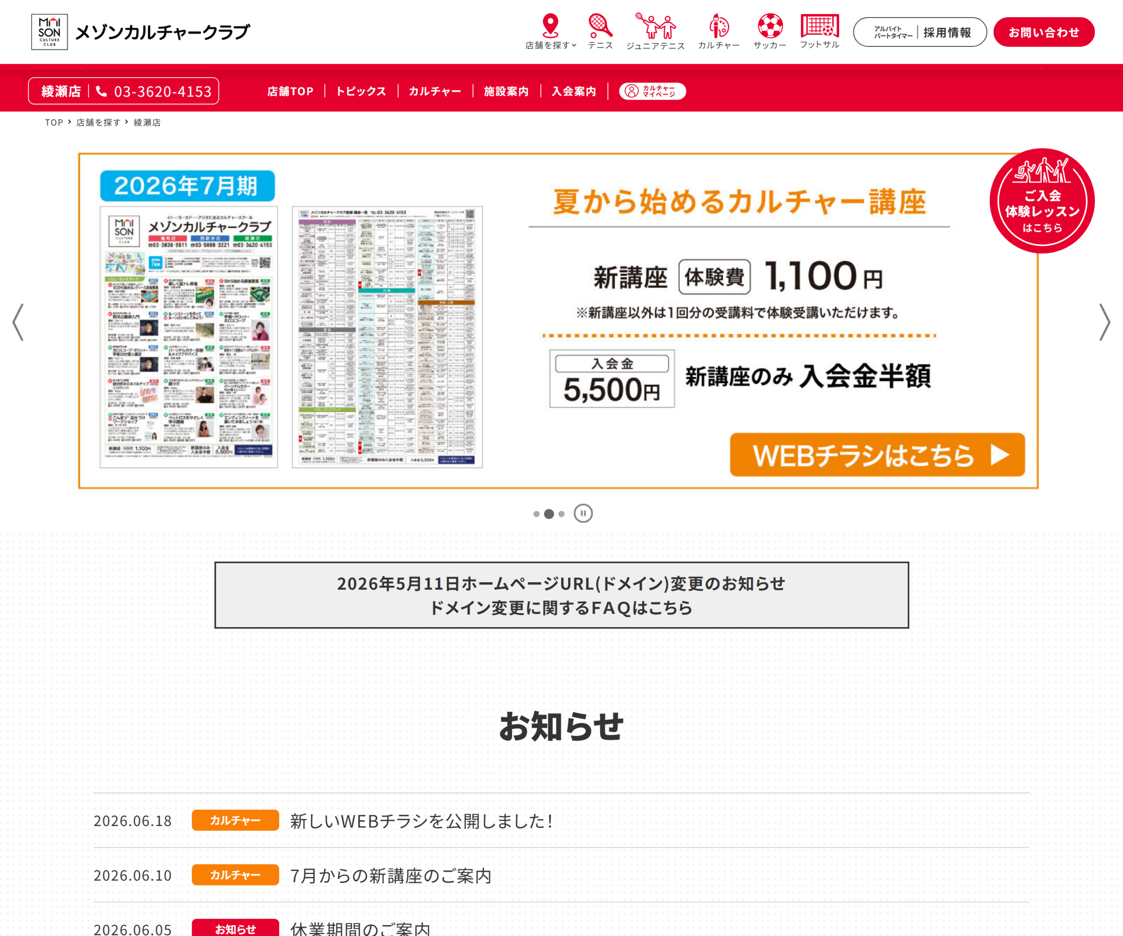The height and width of the screenshot is (936, 1123).
Task: Click the Maison Culture Club logo
Action: (140, 32)
